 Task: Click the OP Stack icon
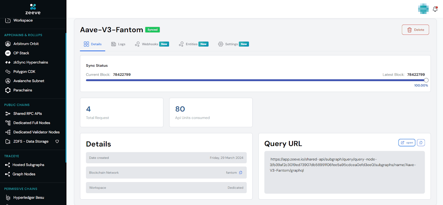(x=8, y=53)
